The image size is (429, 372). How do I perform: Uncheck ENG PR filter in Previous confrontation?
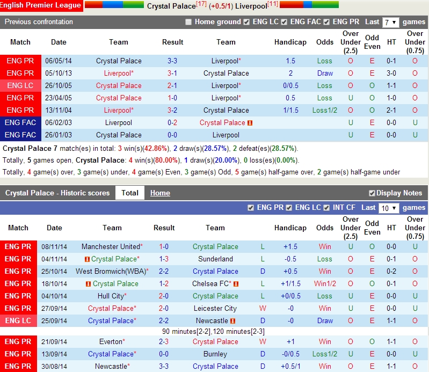326,22
